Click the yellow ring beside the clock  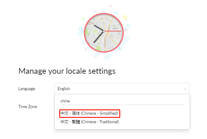[125, 17]
